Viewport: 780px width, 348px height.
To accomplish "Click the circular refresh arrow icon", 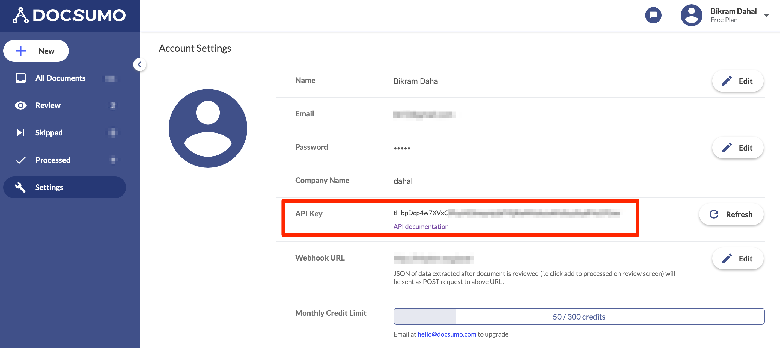I will coord(714,214).
